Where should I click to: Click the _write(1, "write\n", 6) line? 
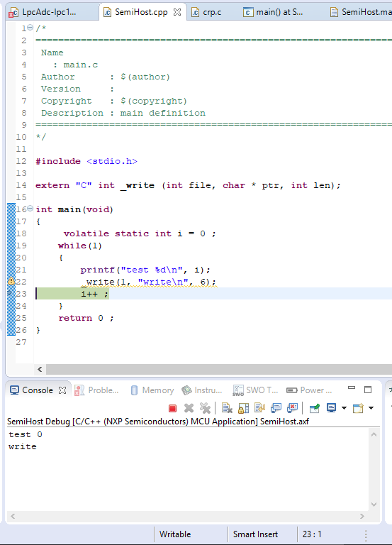149,282
